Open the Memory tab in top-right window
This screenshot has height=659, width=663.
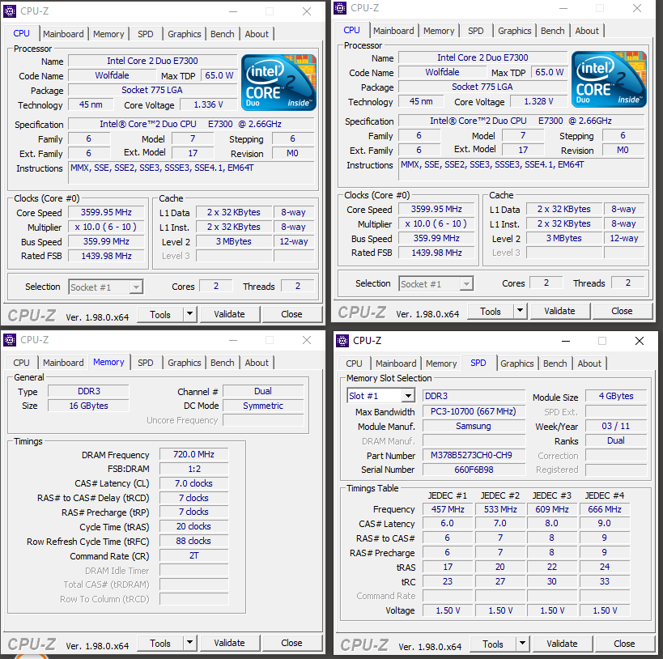click(439, 31)
